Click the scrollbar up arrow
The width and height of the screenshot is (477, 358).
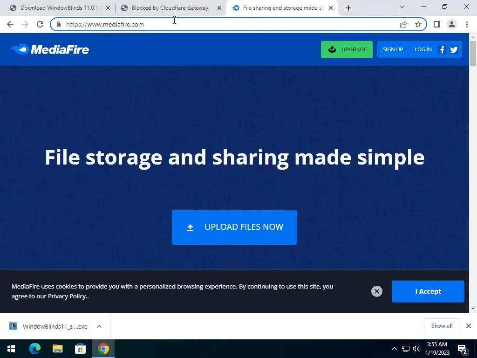click(473, 36)
